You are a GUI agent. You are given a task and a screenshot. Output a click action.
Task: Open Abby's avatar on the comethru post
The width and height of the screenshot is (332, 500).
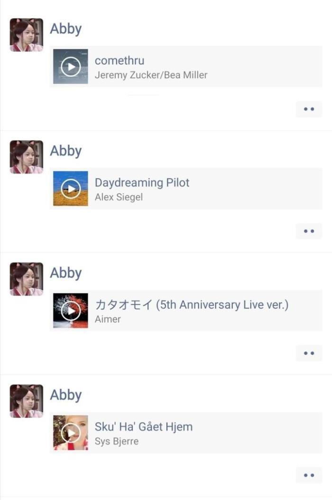tap(27, 35)
